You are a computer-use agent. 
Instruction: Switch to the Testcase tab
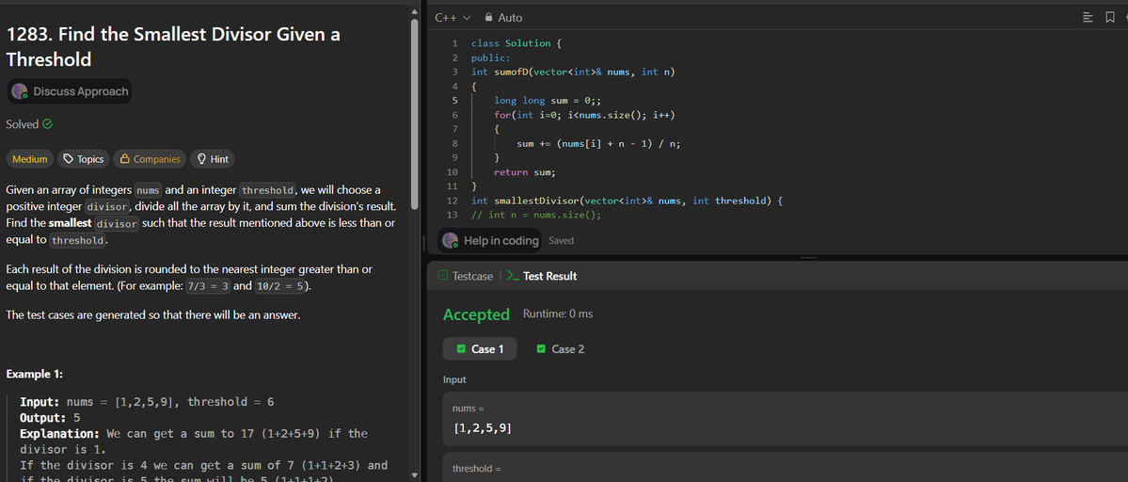(466, 276)
